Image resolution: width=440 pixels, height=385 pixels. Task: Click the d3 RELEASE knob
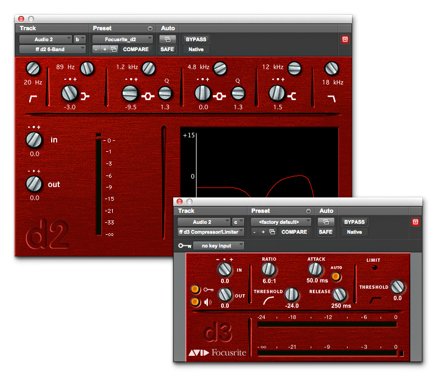339,294
